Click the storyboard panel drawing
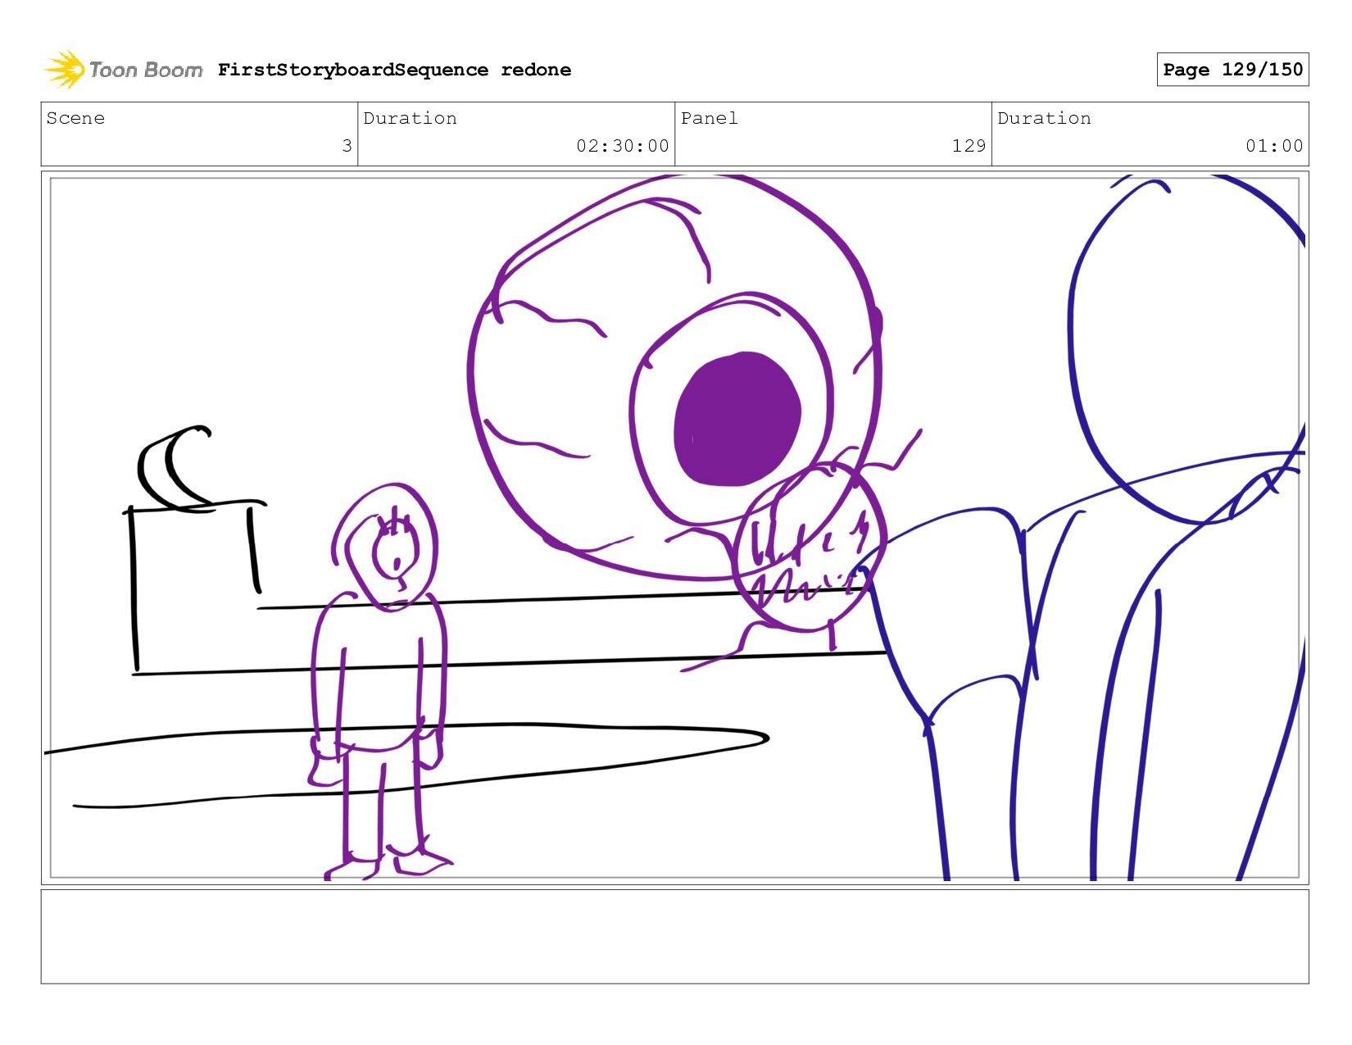Viewport: 1352px width, 1045px height. (675, 528)
